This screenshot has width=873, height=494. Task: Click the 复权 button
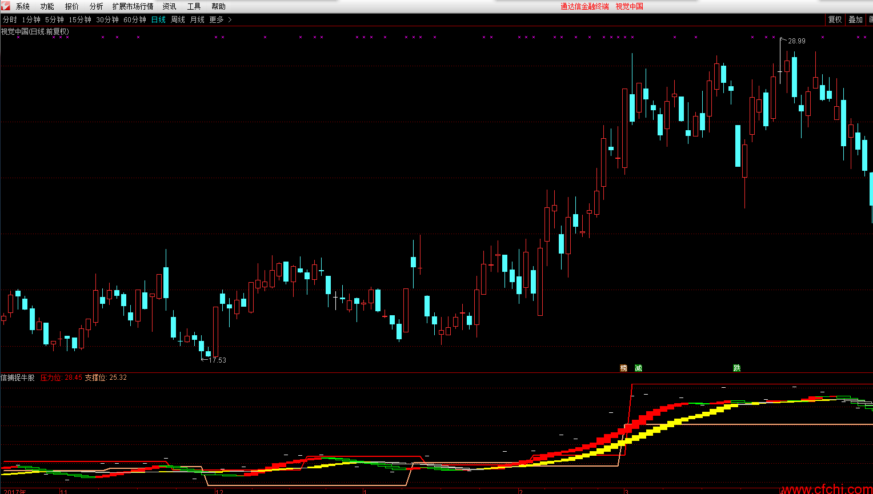coord(835,19)
